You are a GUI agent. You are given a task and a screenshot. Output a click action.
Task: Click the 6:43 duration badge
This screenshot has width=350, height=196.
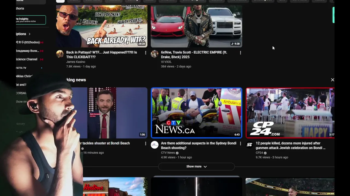[x=237, y=134]
